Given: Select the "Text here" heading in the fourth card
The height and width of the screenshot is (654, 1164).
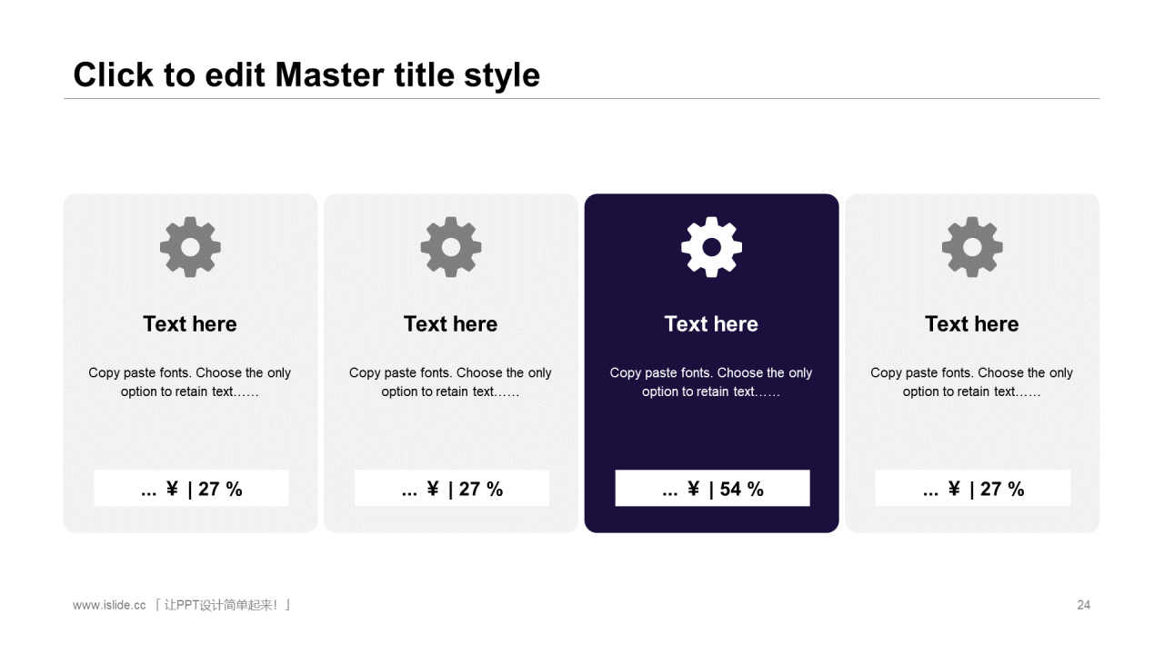Looking at the screenshot, I should point(972,324).
